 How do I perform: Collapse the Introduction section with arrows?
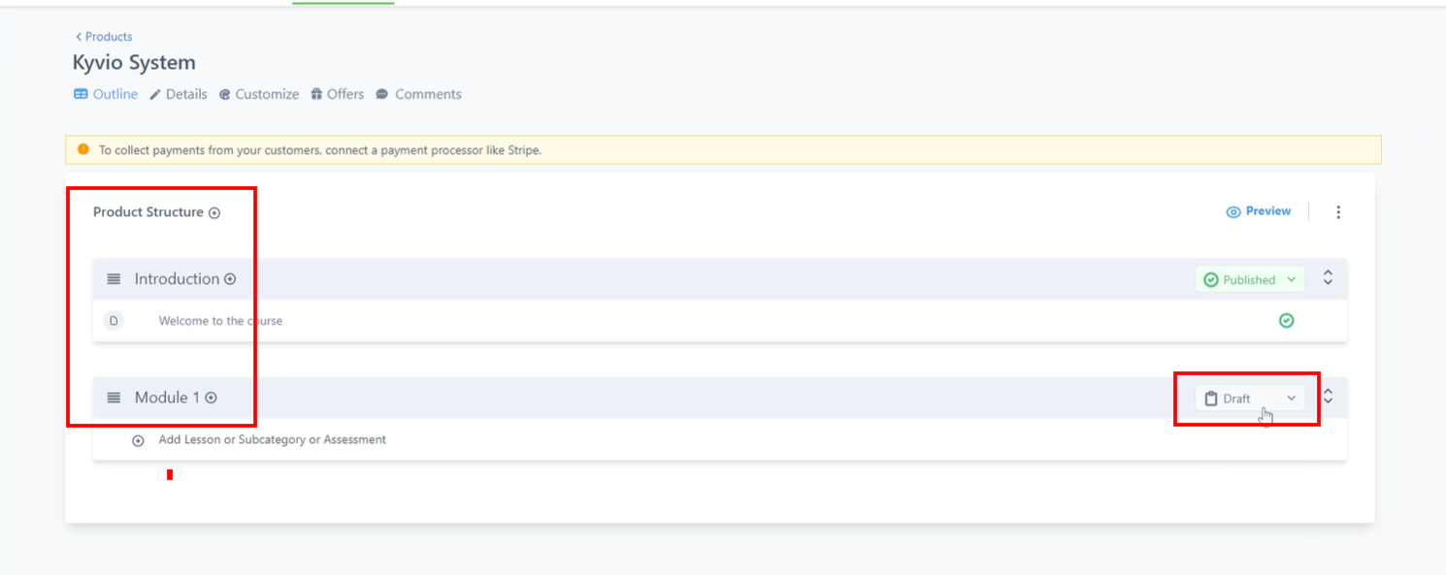[x=1329, y=278]
